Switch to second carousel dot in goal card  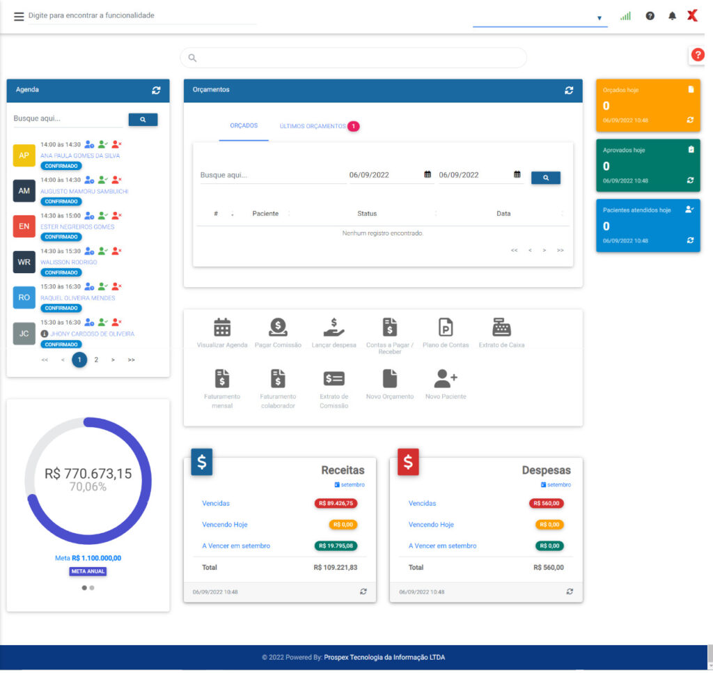pos(92,588)
